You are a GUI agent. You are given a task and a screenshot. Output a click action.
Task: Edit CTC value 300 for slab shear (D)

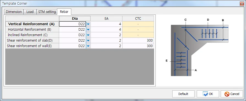tap(138, 41)
